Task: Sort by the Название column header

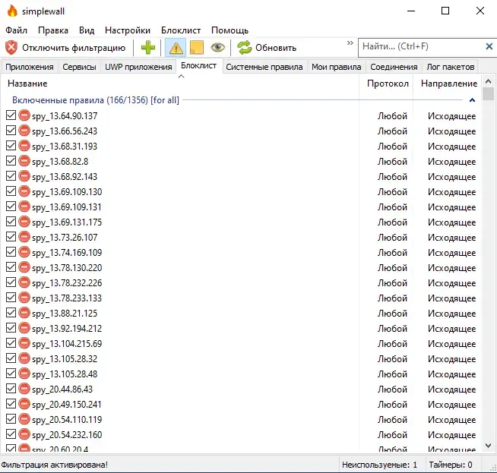Action: tap(180, 84)
